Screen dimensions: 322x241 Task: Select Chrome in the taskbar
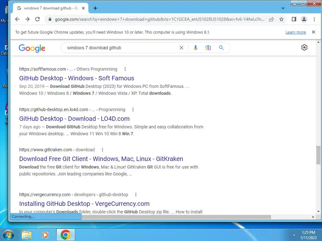[66, 235]
